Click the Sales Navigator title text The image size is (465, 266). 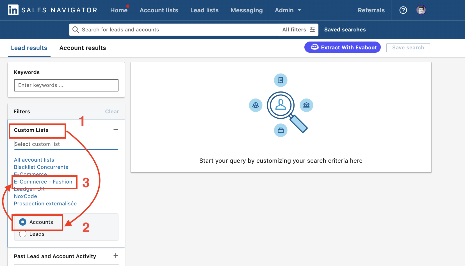(x=59, y=10)
